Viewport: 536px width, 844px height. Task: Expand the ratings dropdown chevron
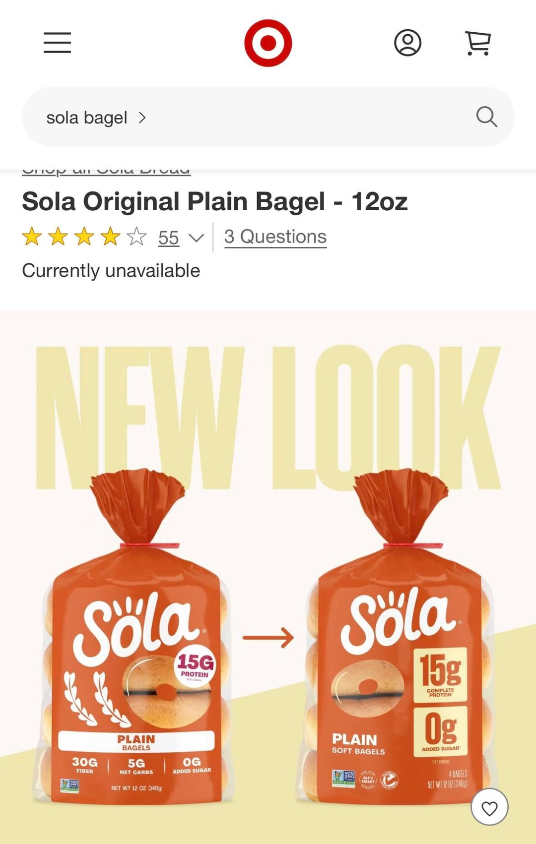(x=197, y=238)
